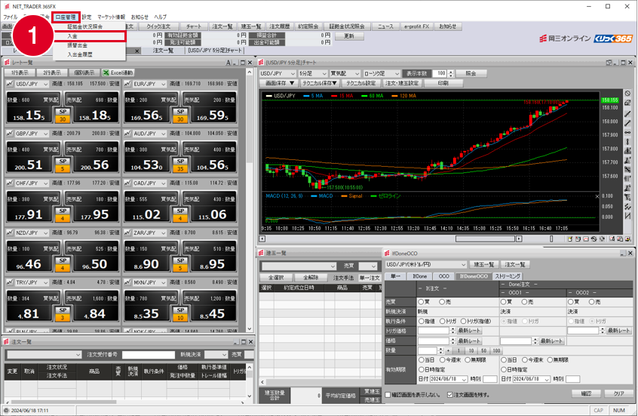The image size is (638, 416).
Task: Click the SP 30 spread badge for USD/JPY
Action: [x=63, y=116]
